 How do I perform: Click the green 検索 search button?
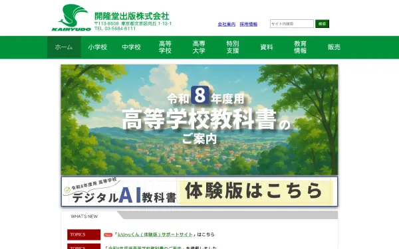[x=322, y=24]
